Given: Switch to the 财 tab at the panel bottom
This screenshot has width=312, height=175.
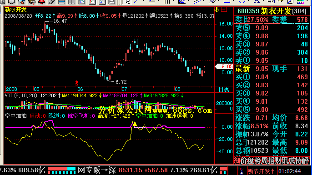Looking at the screenshot, I should tap(278, 160).
